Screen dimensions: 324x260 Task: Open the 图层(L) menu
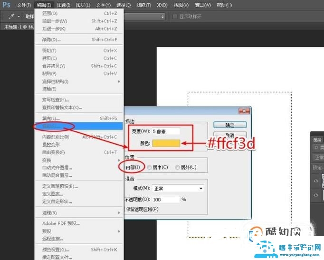(x=83, y=5)
